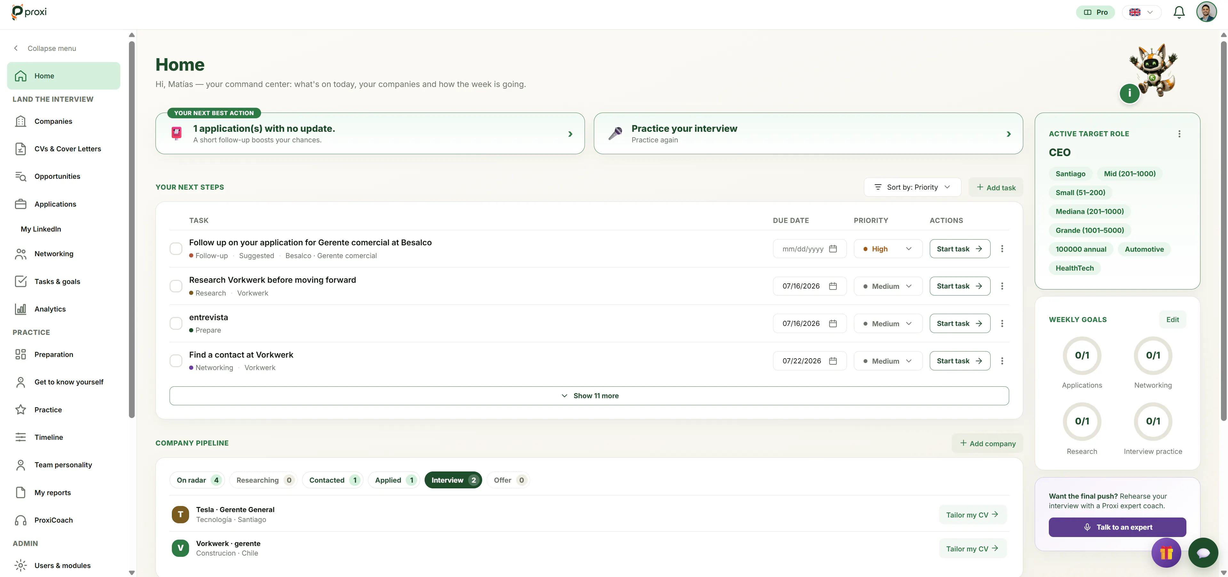Open ProxiCoach in the sidebar
This screenshot has height=577, width=1228.
click(63, 520)
